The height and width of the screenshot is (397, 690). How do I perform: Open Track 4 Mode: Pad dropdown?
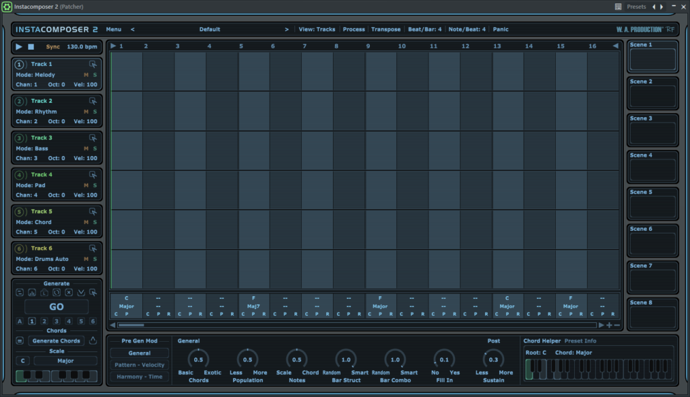click(30, 186)
